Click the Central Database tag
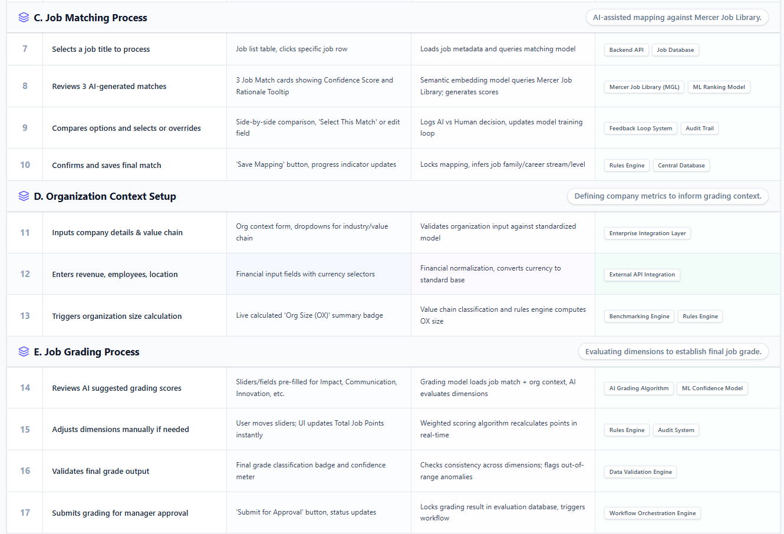 pos(681,166)
